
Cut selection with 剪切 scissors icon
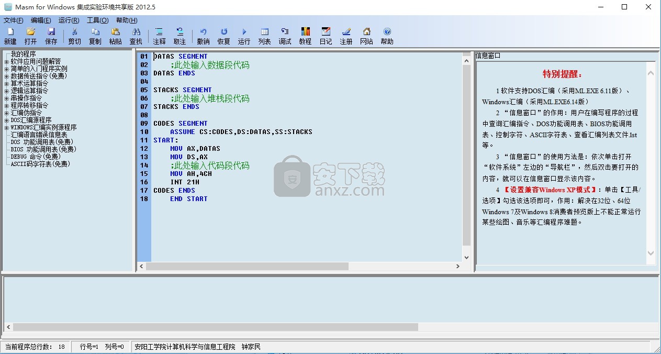click(x=74, y=36)
